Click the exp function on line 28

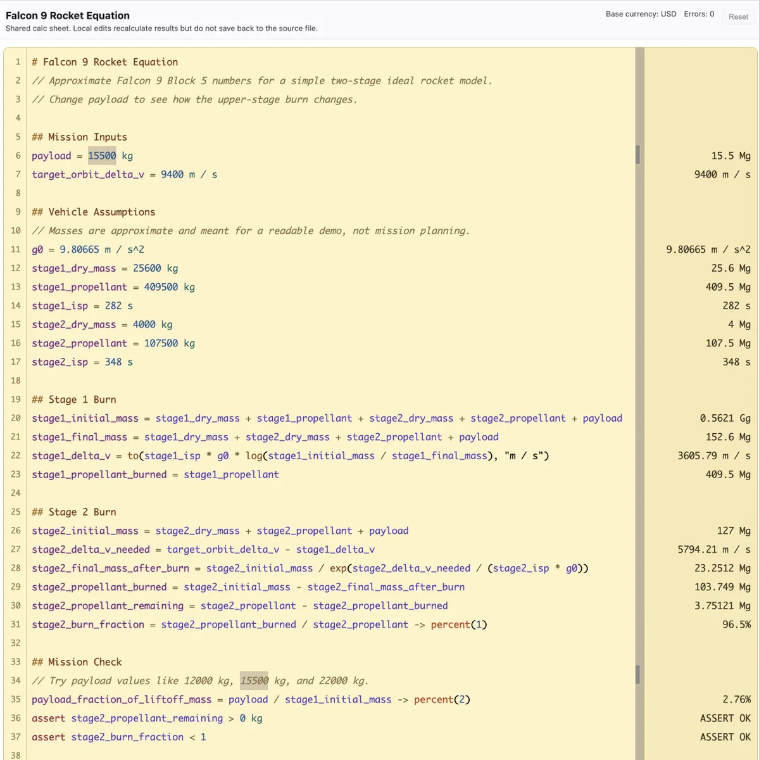(338, 568)
